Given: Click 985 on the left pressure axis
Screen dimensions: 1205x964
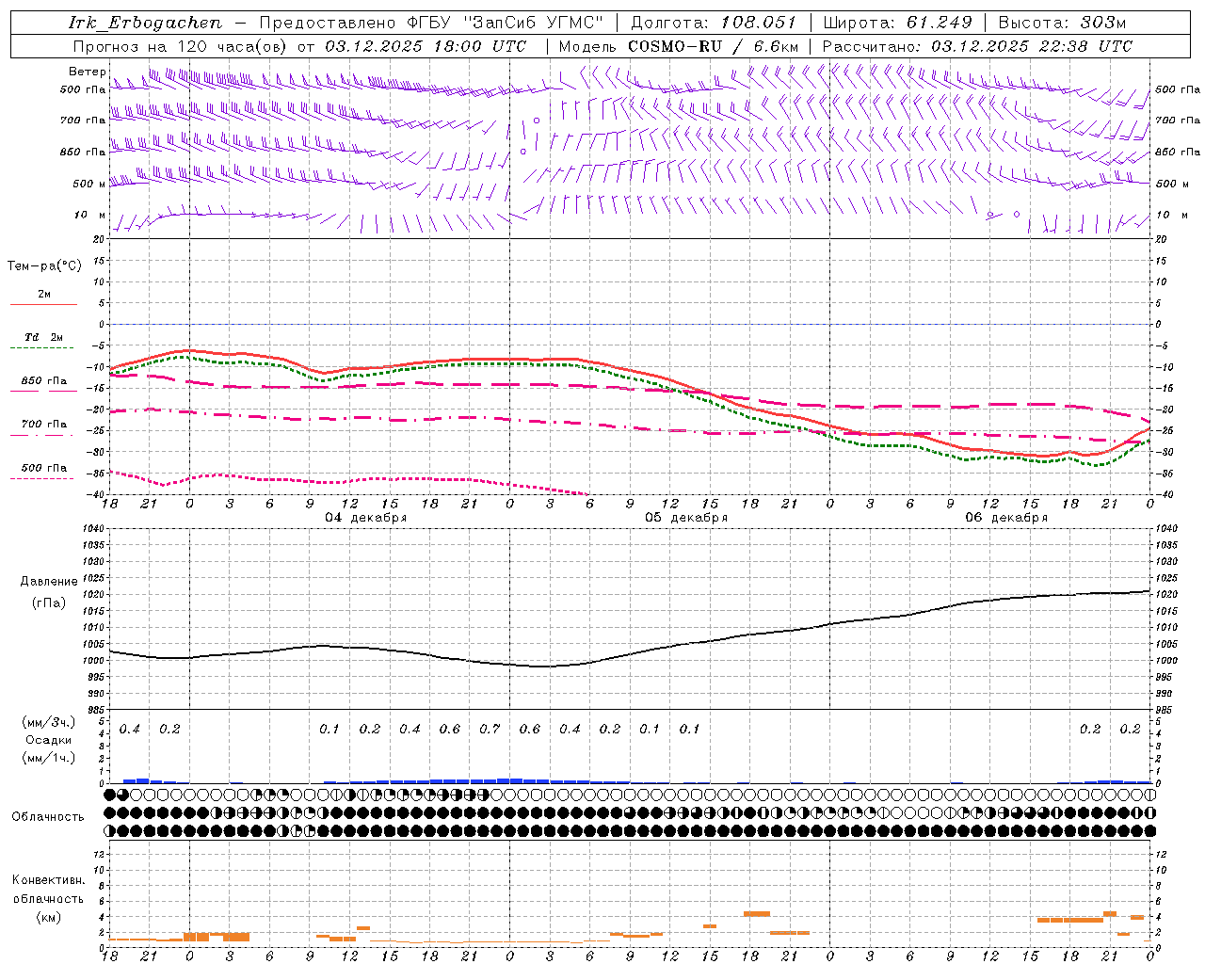Looking at the screenshot, I should 97,710.
